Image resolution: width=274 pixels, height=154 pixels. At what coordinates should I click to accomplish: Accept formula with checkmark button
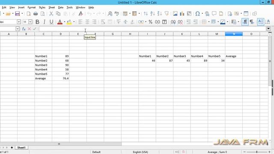pyautogui.click(x=35, y=29)
